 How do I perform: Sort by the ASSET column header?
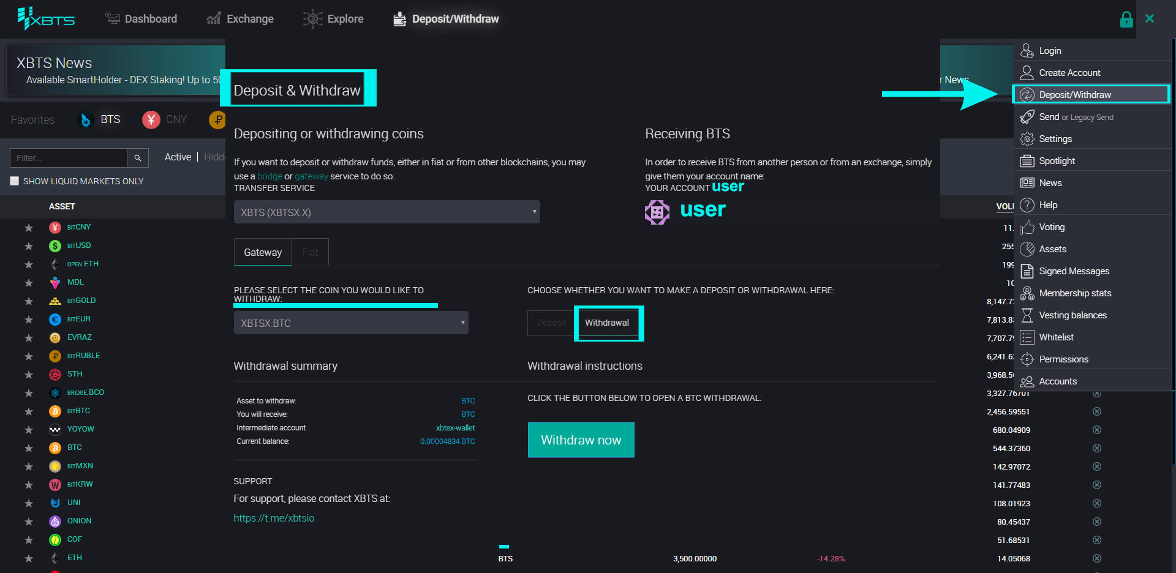pos(62,206)
